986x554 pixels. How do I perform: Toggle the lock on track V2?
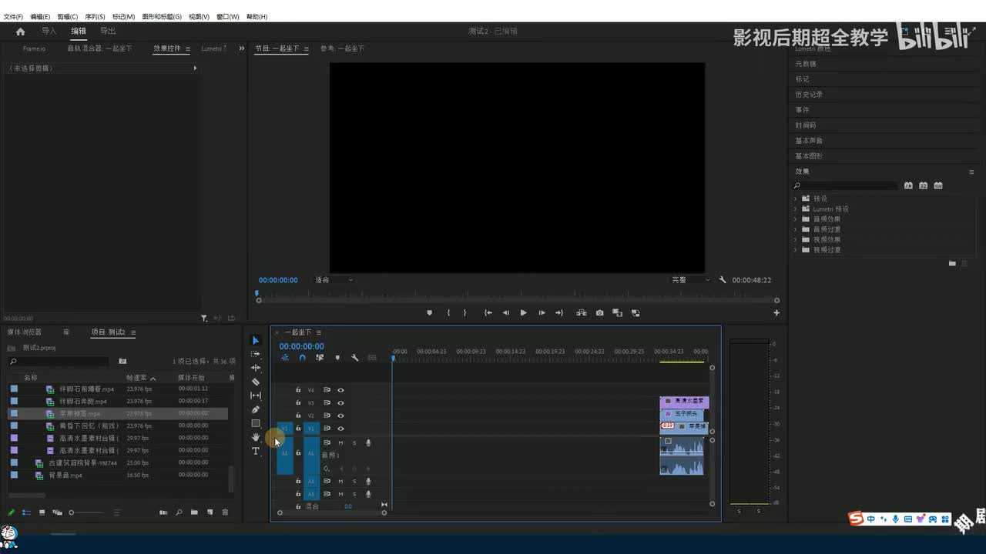click(298, 415)
